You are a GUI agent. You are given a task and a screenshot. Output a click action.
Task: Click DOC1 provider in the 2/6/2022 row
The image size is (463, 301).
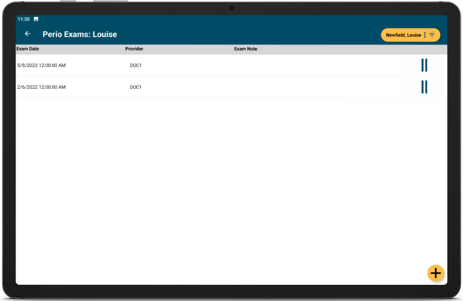[x=136, y=87]
